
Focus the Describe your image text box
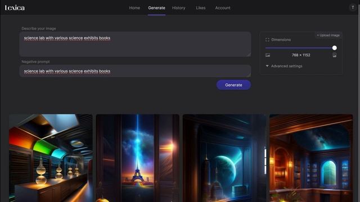click(135, 44)
